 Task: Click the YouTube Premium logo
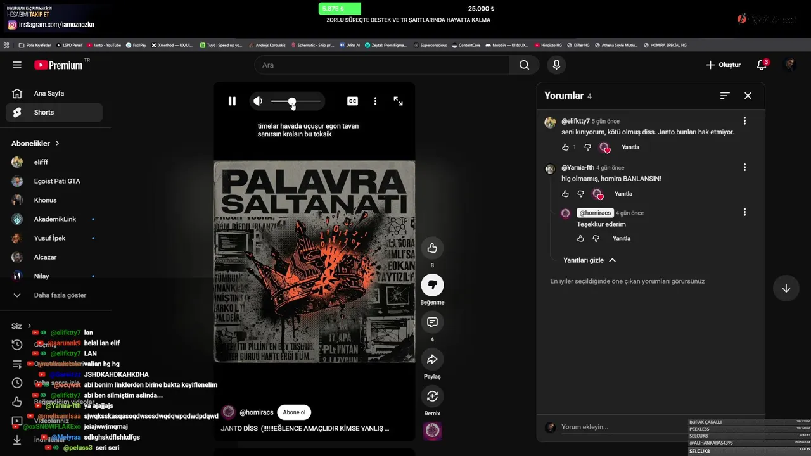click(58, 65)
